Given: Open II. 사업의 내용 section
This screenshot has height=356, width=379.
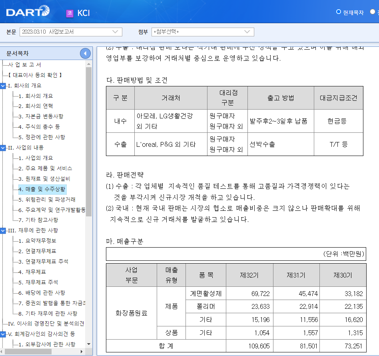Looking at the screenshot, I should (x=26, y=148).
